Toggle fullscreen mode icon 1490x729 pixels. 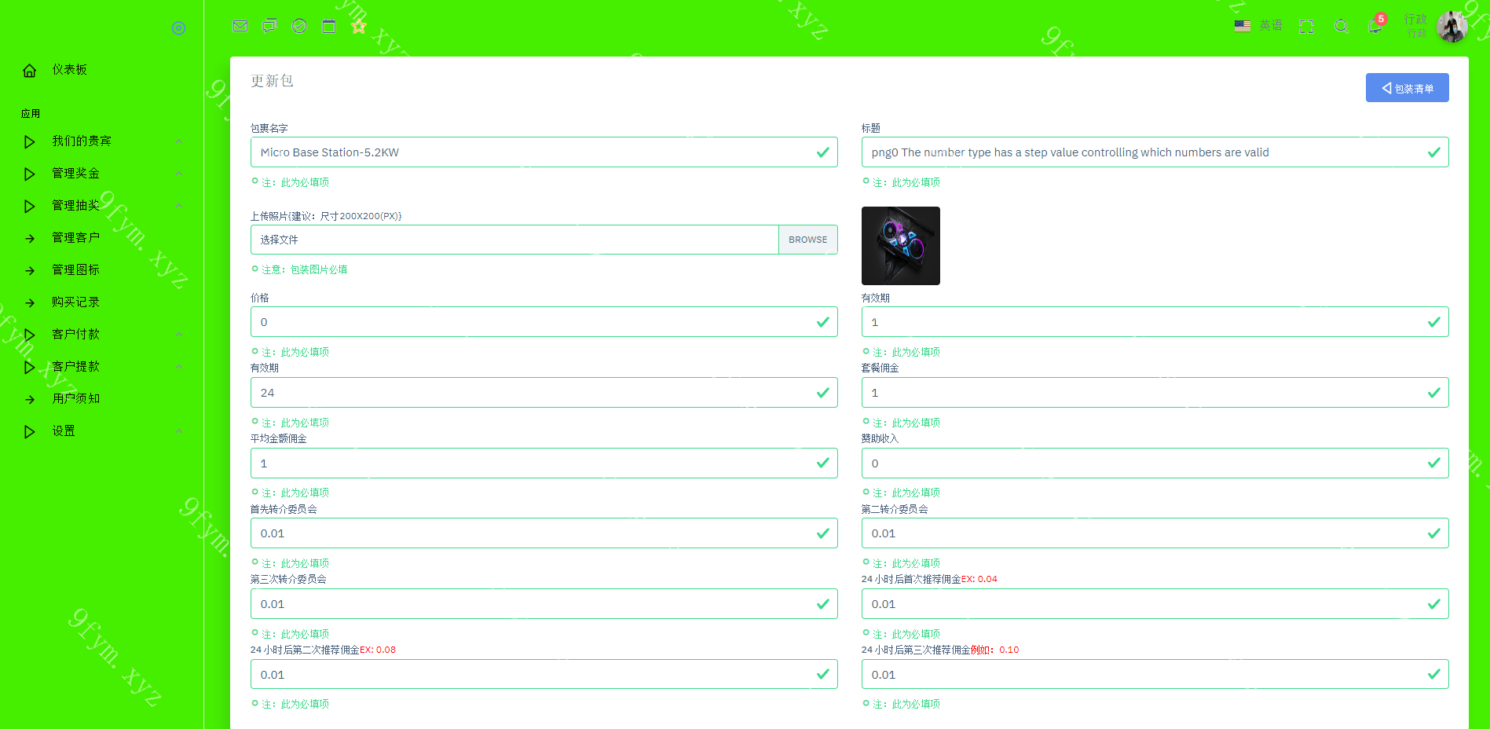1306,27
